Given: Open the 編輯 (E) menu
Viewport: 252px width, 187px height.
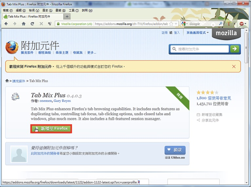Looking at the screenshot, I should tap(21, 10).
